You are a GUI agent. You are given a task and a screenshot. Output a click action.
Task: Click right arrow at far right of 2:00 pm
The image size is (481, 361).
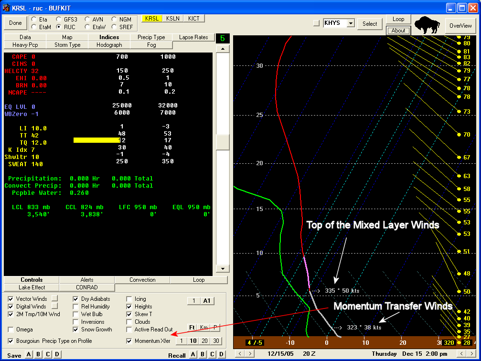click(x=471, y=354)
